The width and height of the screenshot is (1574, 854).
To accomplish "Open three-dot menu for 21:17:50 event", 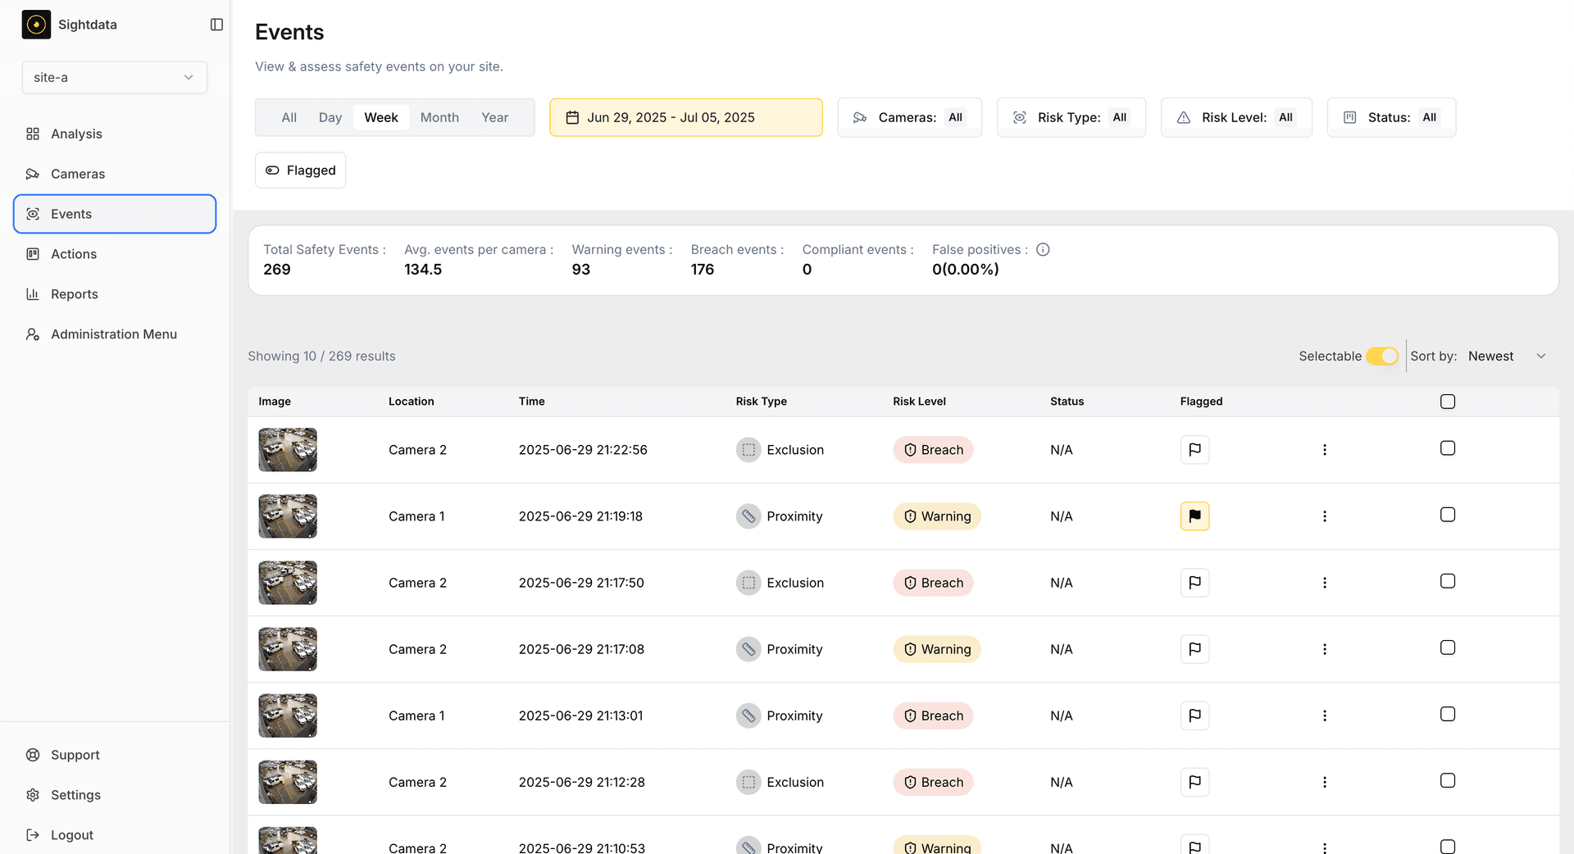I will point(1324,583).
